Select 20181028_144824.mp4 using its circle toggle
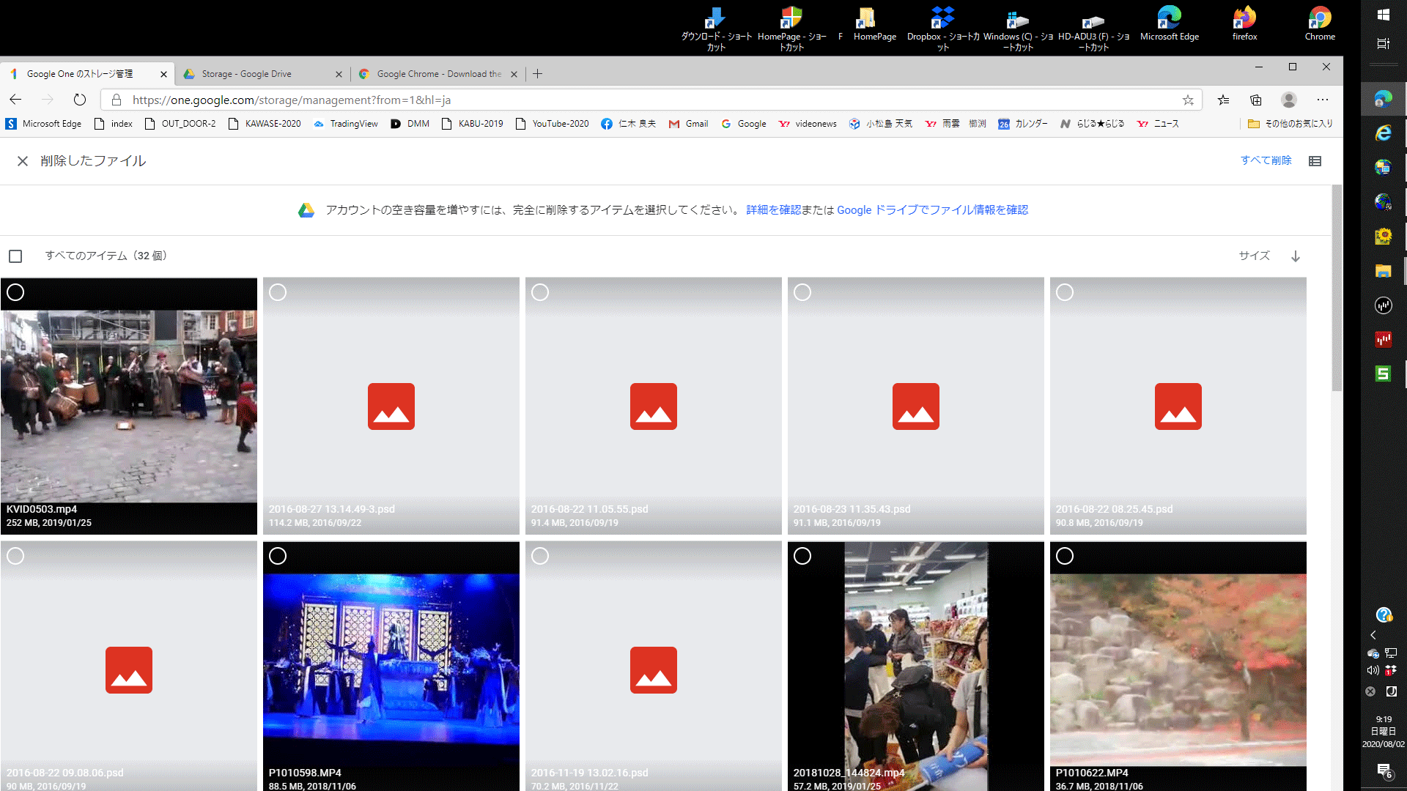Image resolution: width=1407 pixels, height=791 pixels. pyautogui.click(x=802, y=556)
